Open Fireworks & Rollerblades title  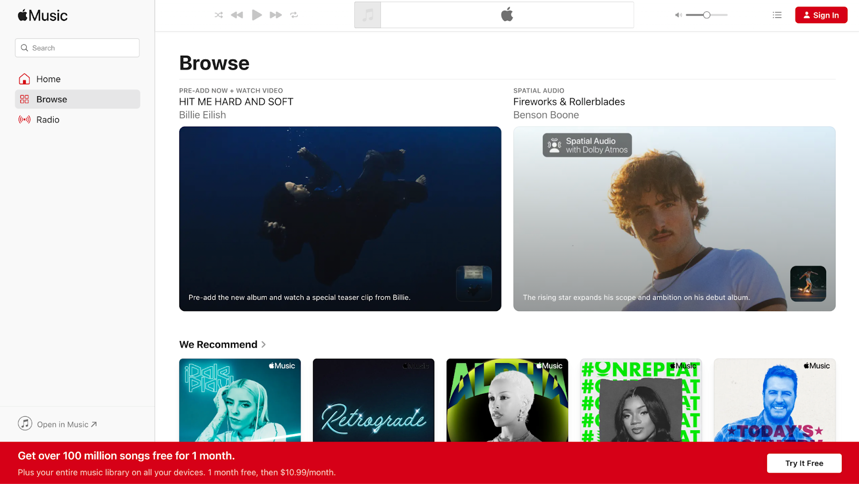(x=569, y=102)
